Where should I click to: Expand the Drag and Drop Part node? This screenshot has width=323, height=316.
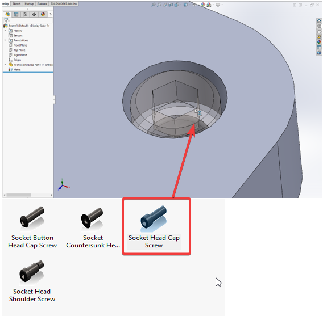[5, 65]
